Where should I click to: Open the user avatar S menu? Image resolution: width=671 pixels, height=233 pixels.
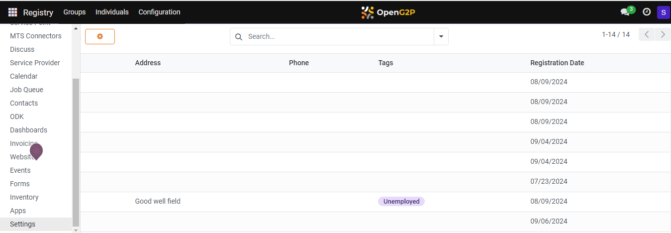tap(663, 12)
